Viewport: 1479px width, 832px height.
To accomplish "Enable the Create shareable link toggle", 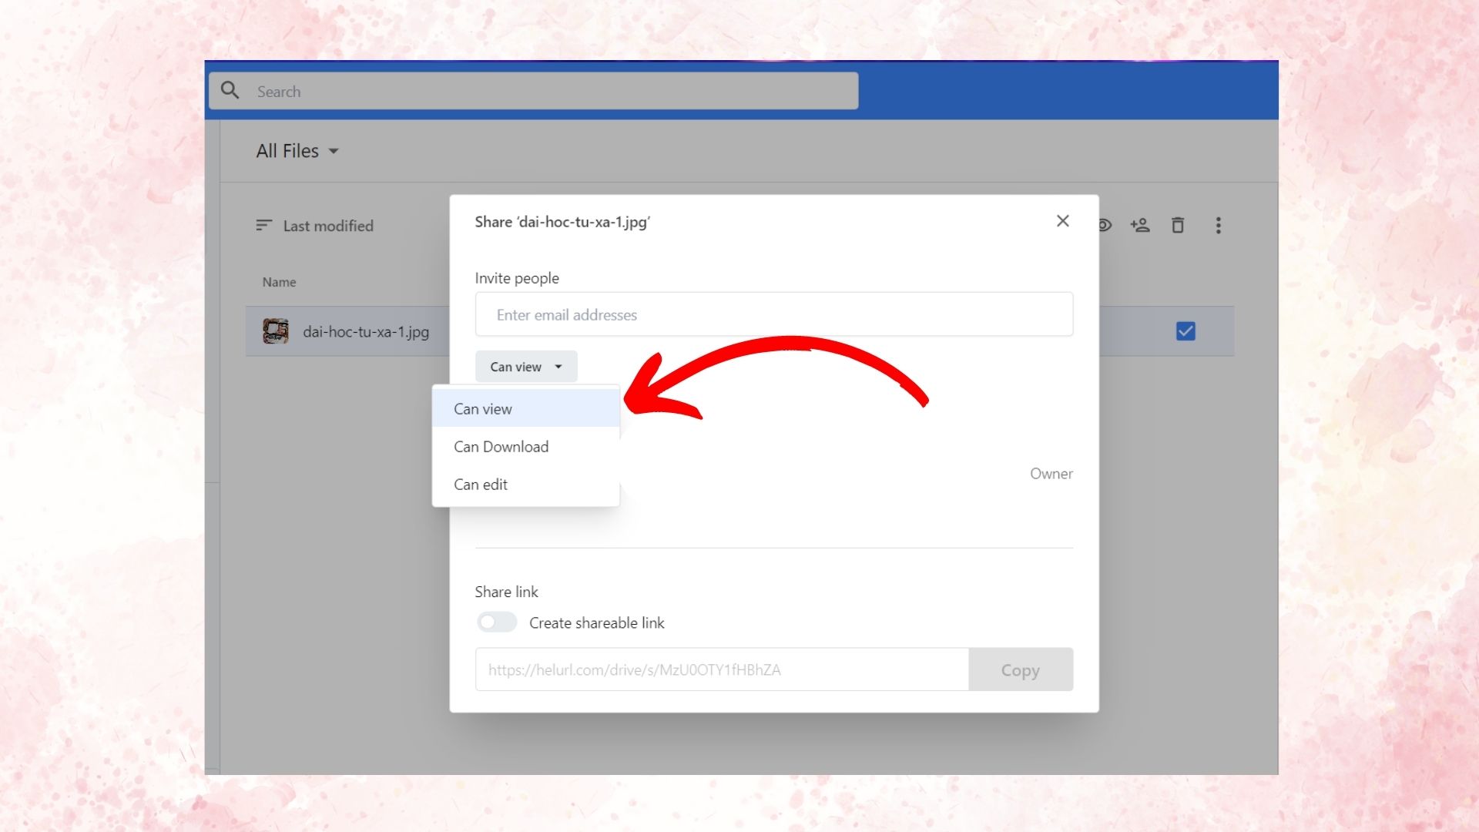I will point(497,622).
